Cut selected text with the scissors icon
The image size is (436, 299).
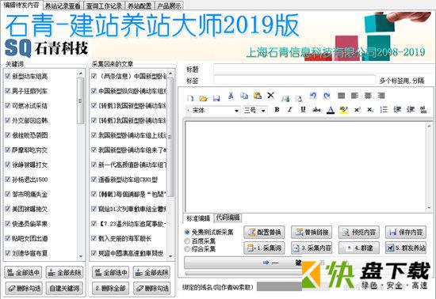tap(231, 96)
